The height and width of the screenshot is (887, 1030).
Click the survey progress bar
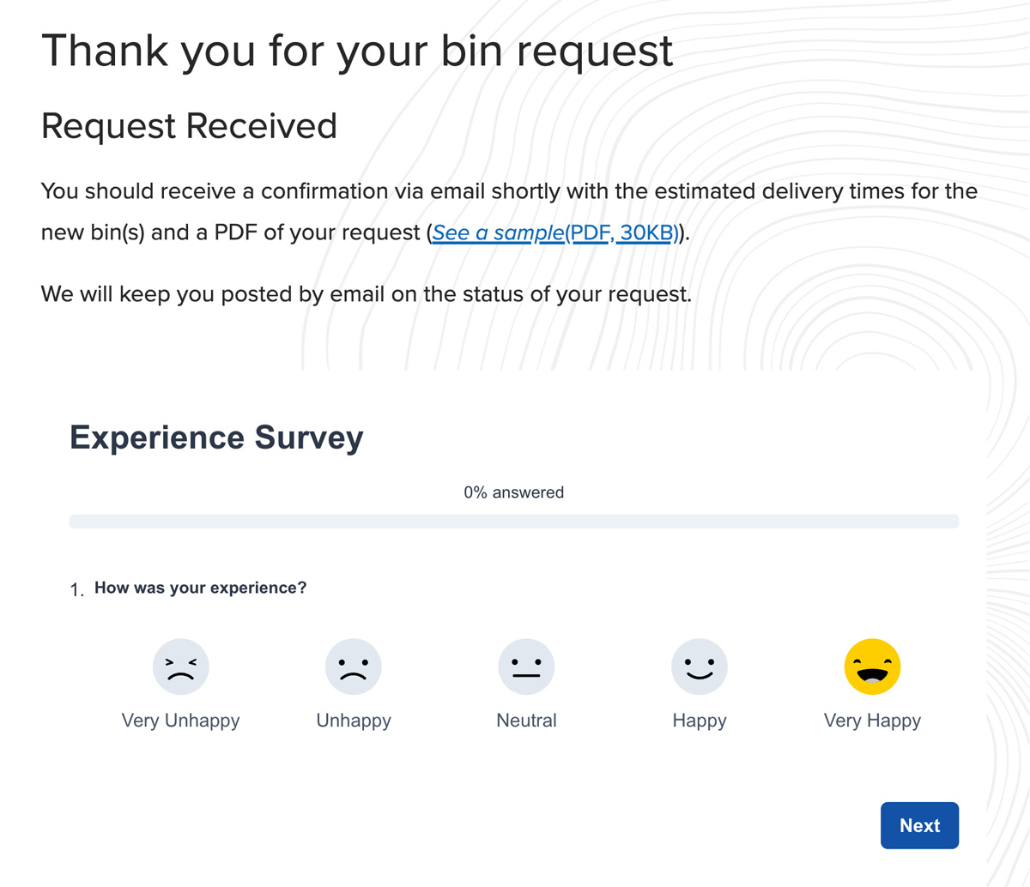[513, 521]
